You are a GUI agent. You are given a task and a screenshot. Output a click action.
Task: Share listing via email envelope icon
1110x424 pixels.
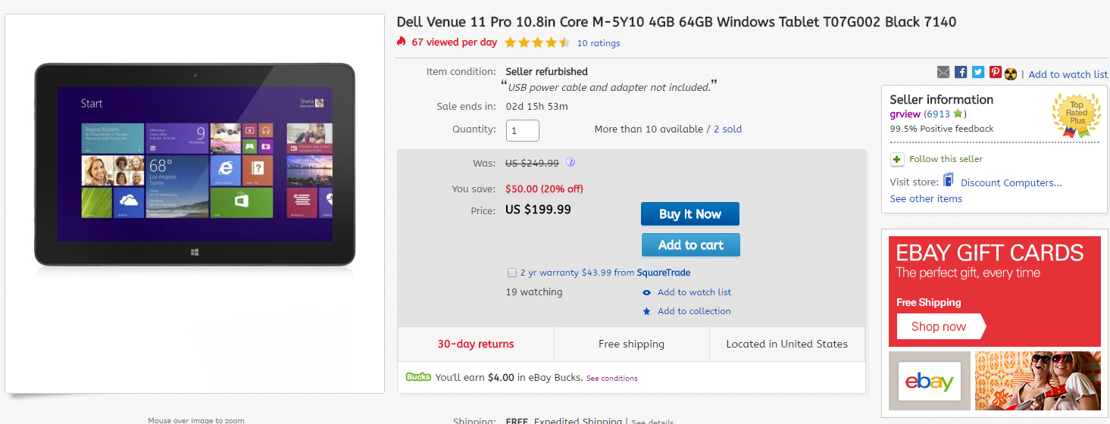[x=943, y=73]
